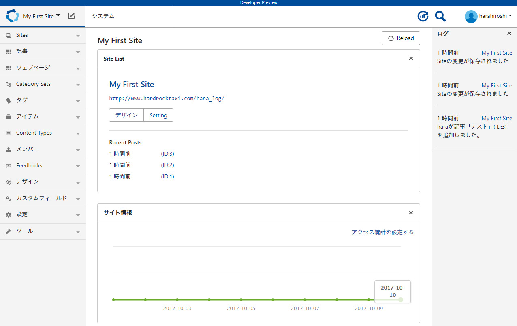
Task: Open recent post (ID:1)
Action: (x=167, y=176)
